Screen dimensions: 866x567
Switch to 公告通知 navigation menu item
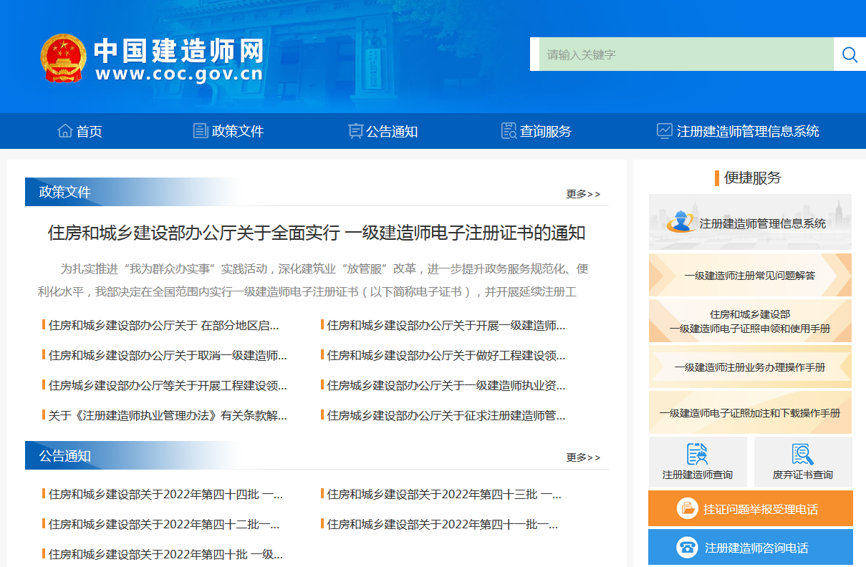(x=383, y=131)
